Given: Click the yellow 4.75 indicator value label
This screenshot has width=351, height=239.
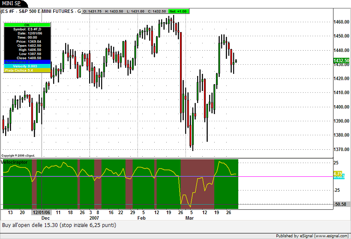Looking at the screenshot, I should click(x=338, y=173).
